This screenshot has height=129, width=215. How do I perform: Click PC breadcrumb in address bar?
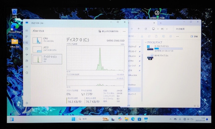click(x=162, y=29)
